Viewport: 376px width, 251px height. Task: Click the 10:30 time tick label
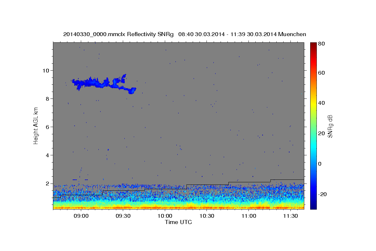(x=207, y=216)
